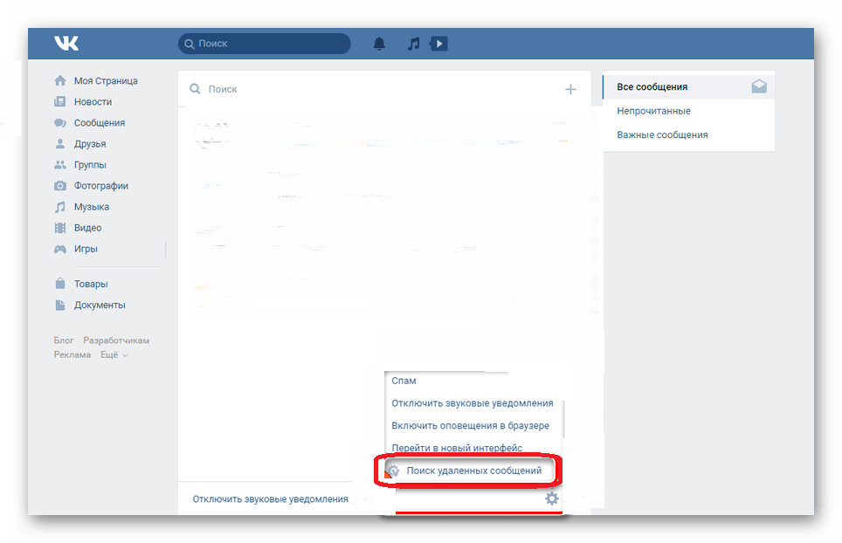Choose menu item Отключить звуковые уведомления
The width and height of the screenshot is (842, 543).
pos(472,403)
